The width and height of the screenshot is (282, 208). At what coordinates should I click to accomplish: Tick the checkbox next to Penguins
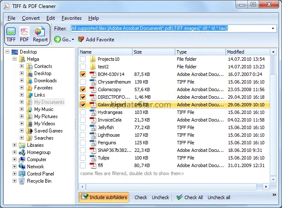[x=83, y=143]
